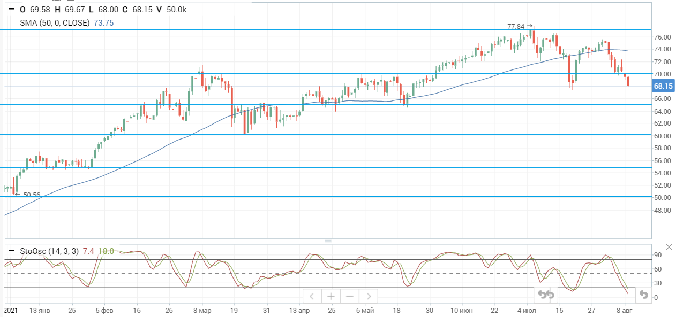Zoom out with the minus button in the navigation bar

[x=350, y=296]
